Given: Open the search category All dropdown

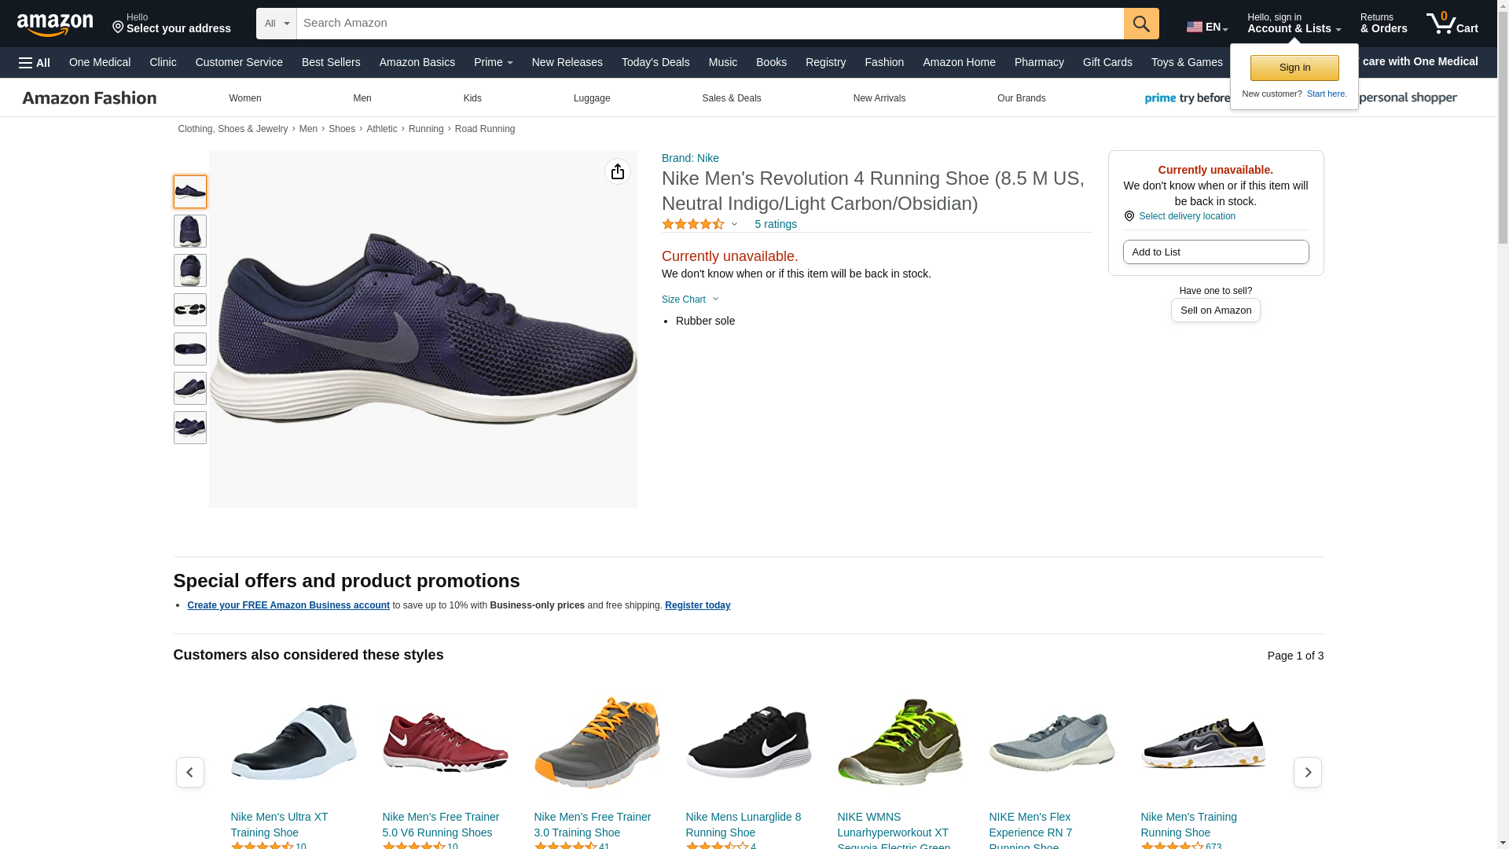Looking at the screenshot, I should click(x=276, y=24).
